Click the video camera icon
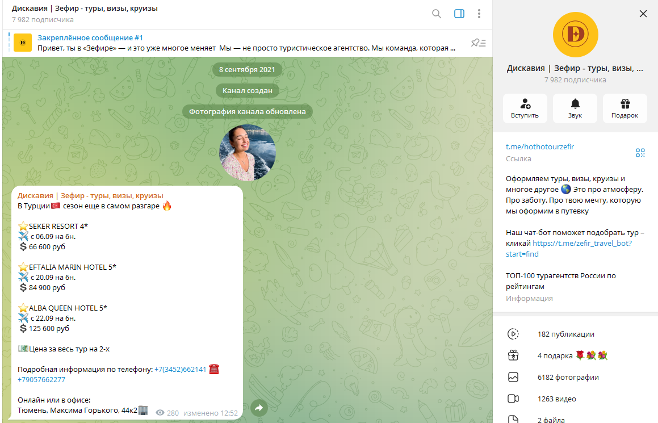This screenshot has width=658, height=423. pos(513,399)
